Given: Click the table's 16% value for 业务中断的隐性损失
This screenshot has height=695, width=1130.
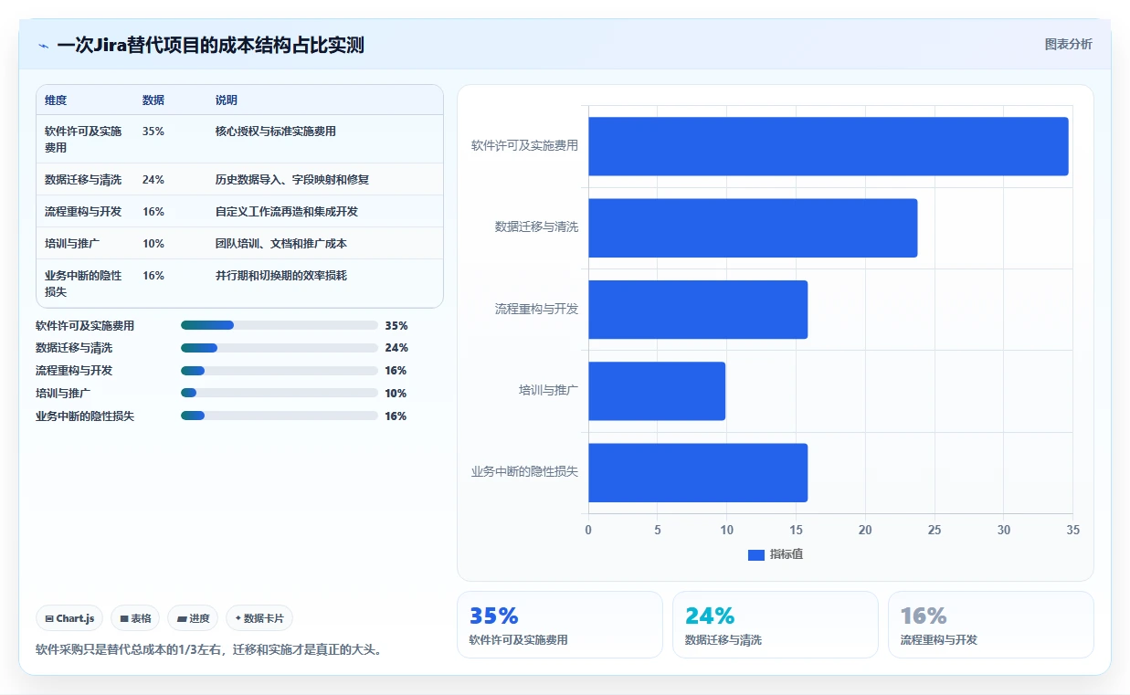Looking at the screenshot, I should (x=153, y=276).
